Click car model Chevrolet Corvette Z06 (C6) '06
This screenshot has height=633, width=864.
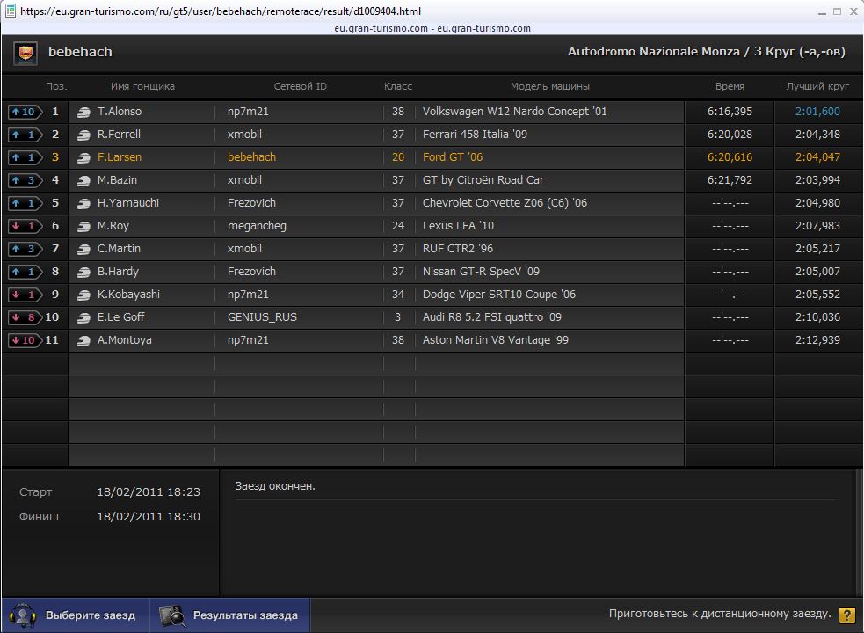click(x=505, y=203)
